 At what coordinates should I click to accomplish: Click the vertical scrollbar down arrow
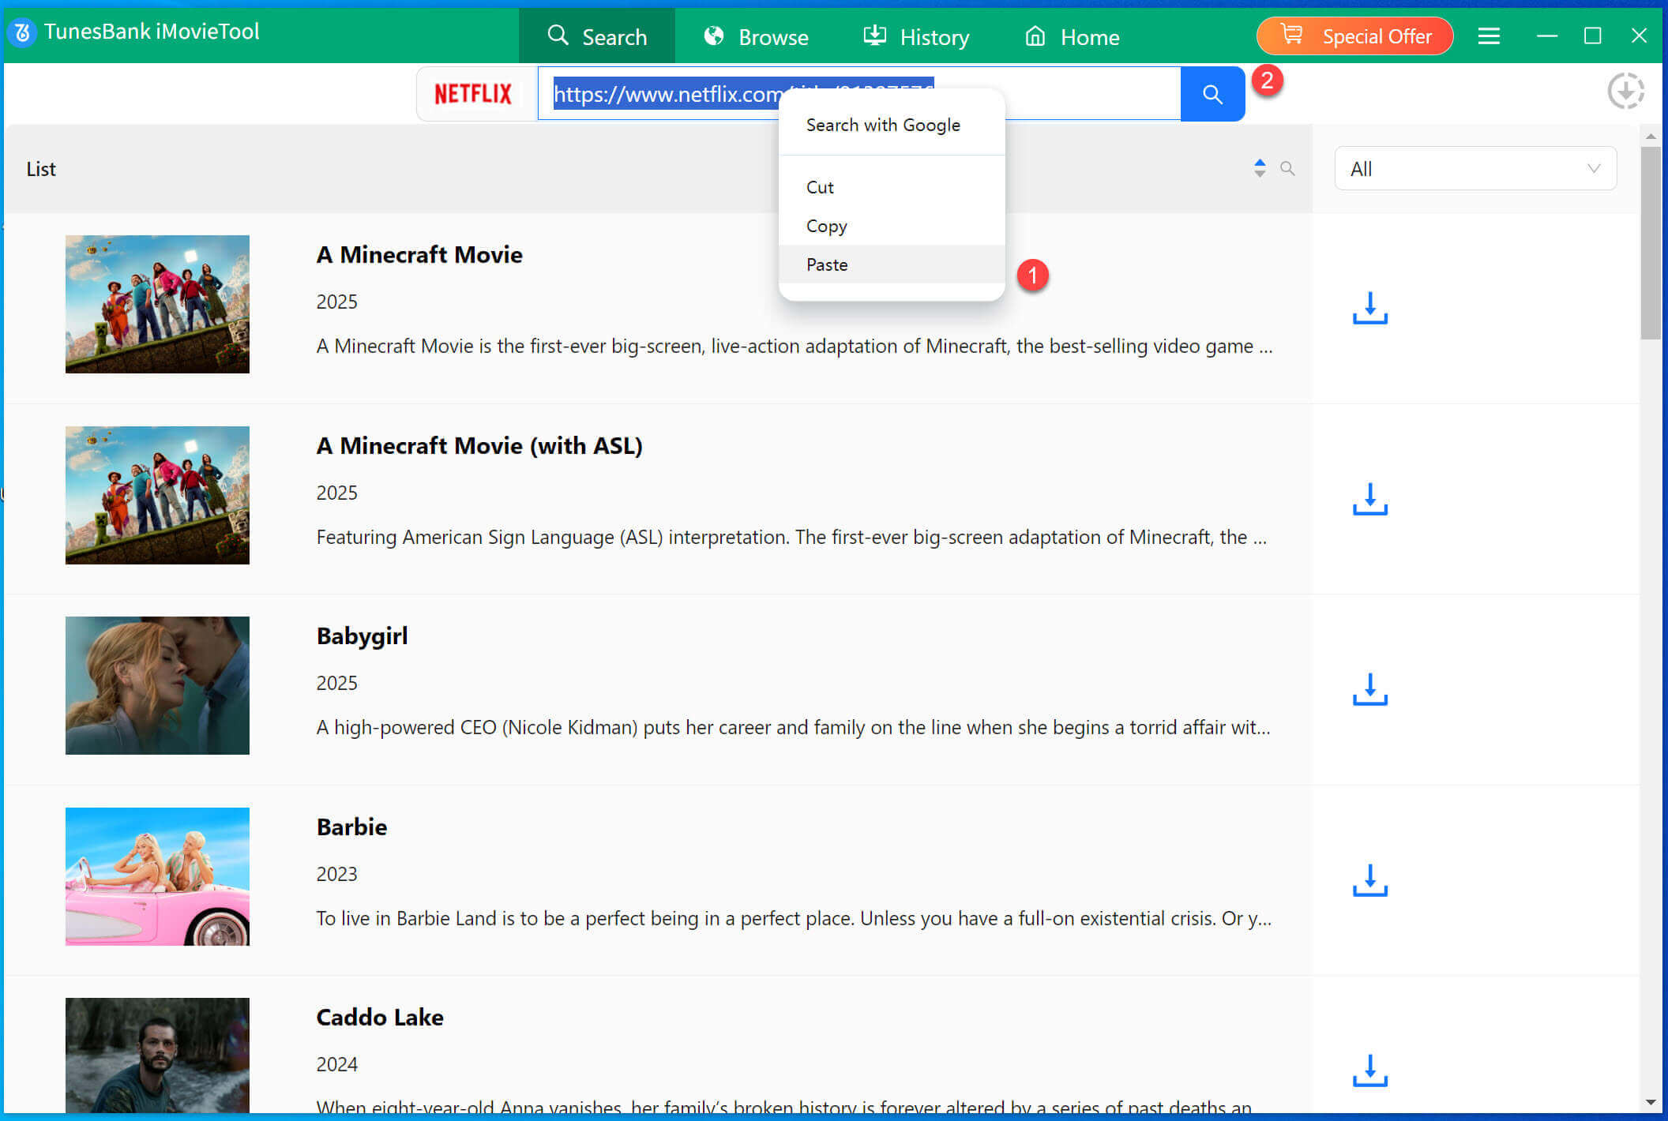(1651, 1102)
